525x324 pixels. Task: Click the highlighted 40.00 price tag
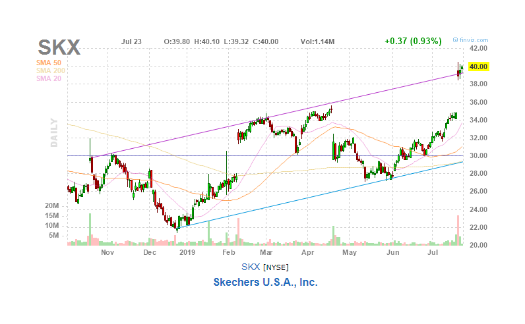click(x=478, y=67)
